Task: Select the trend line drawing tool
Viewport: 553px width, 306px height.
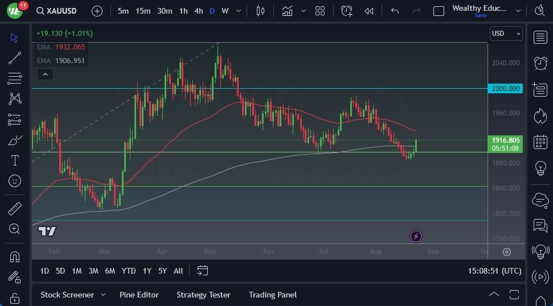Action: coord(15,58)
